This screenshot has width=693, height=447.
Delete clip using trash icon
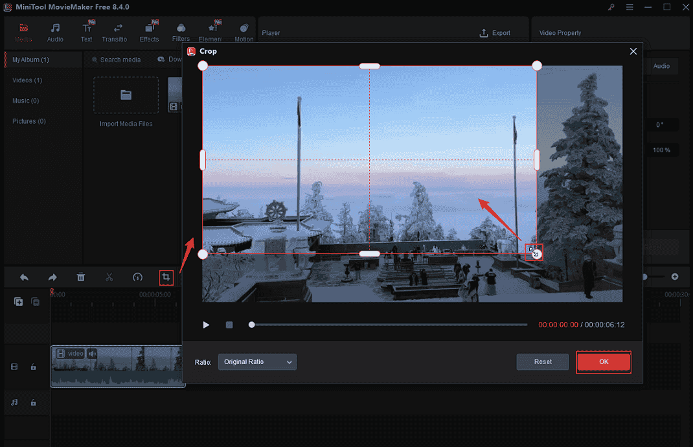80,277
